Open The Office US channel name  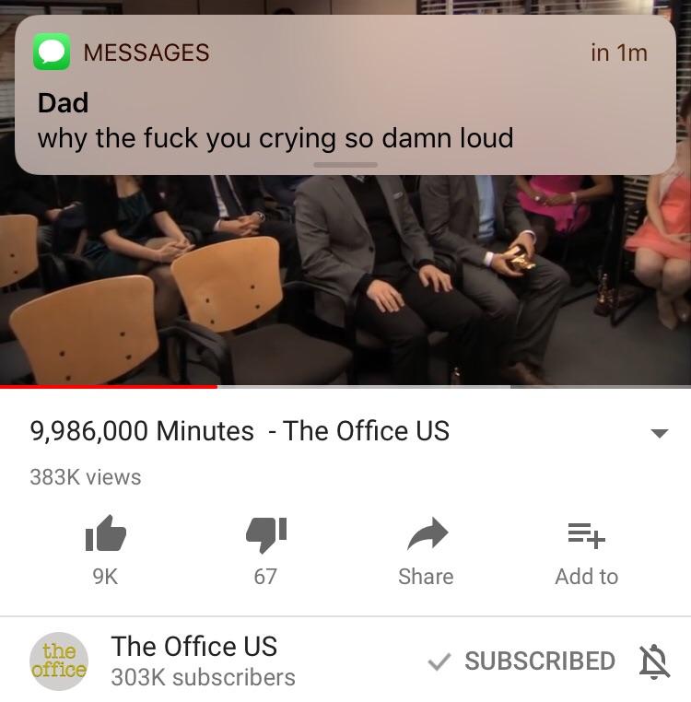[x=193, y=646]
